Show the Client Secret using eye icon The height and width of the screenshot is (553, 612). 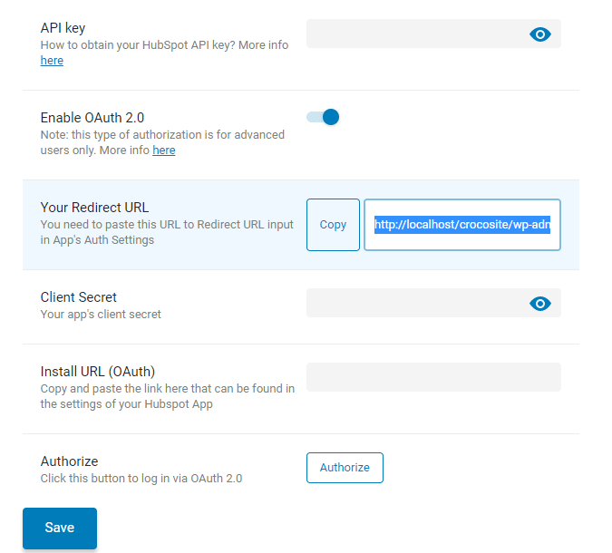pos(540,304)
